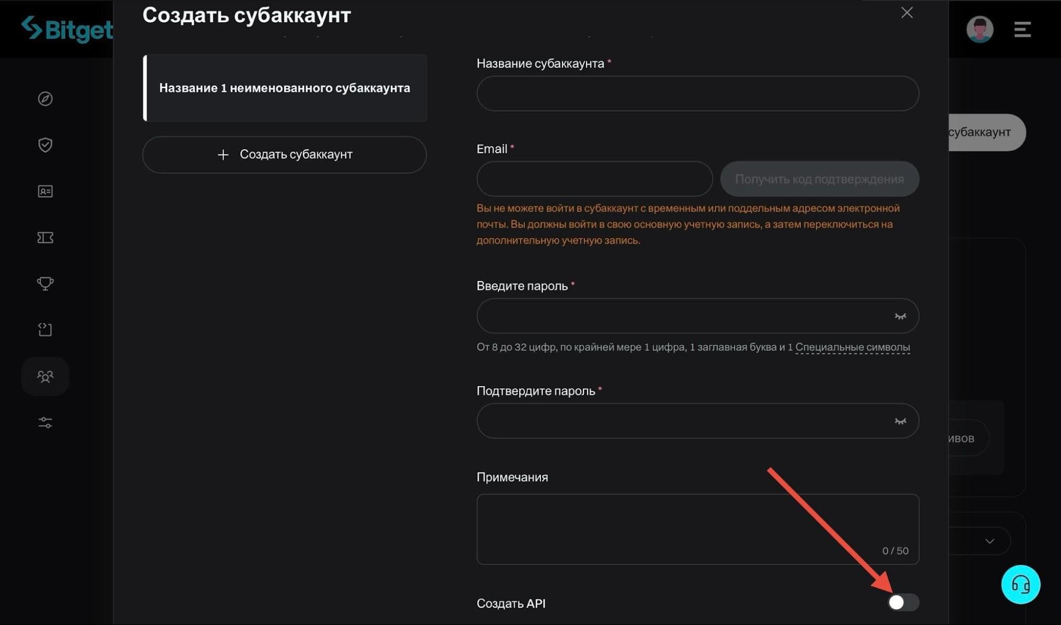The width and height of the screenshot is (1061, 625).
Task: Click the Создать субаккаунт dialog title
Action: pyautogui.click(x=247, y=15)
